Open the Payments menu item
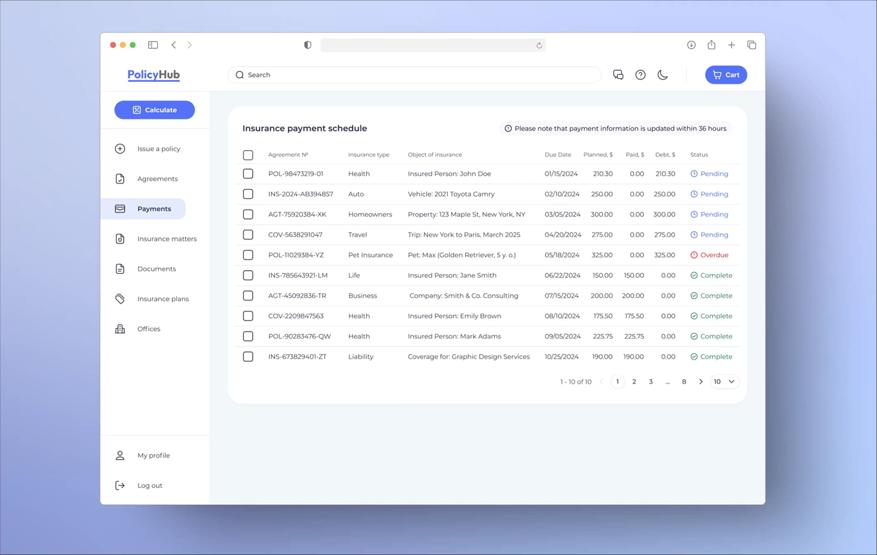Image resolution: width=877 pixels, height=555 pixels. point(143,209)
